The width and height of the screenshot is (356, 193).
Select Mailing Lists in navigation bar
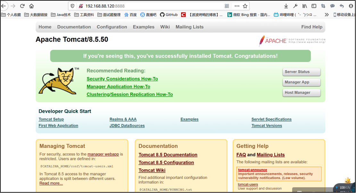coord(190,27)
